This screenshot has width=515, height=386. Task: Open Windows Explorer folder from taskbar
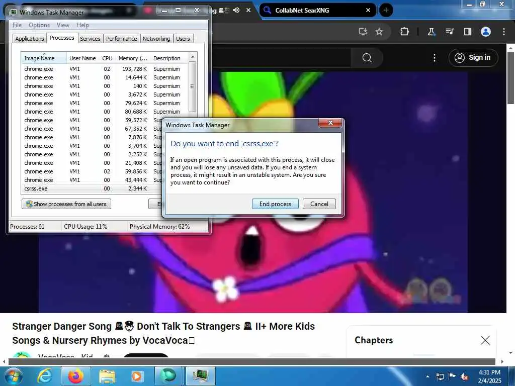pyautogui.click(x=107, y=376)
